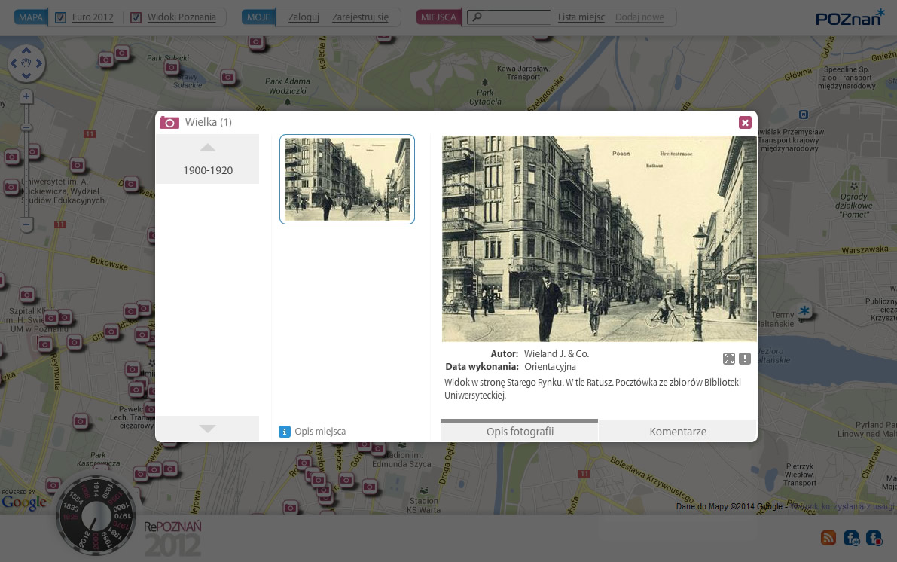The width and height of the screenshot is (897, 562).
Task: Toggle the Widoki Poznania checkbox
Action: click(136, 17)
